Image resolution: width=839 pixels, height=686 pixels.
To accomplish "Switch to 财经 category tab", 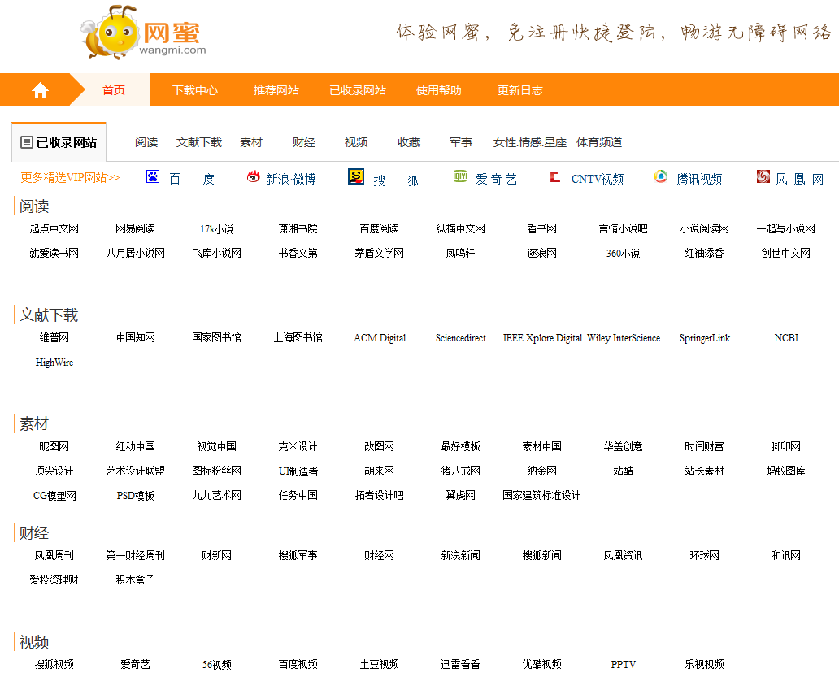I will coord(304,142).
